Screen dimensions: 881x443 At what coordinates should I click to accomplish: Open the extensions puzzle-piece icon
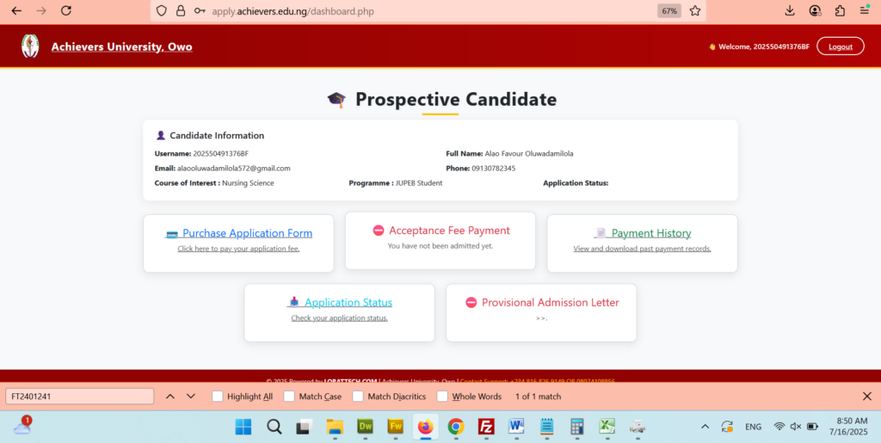coord(840,10)
